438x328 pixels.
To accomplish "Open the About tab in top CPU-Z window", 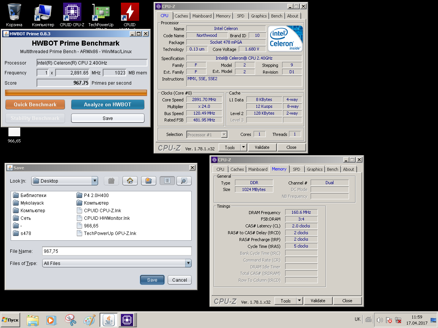I will point(292,16).
